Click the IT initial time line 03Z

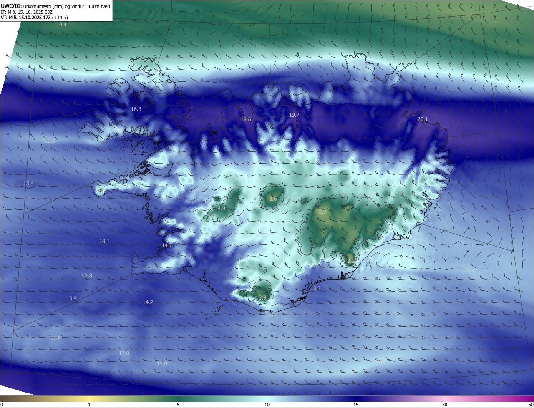tap(27, 12)
